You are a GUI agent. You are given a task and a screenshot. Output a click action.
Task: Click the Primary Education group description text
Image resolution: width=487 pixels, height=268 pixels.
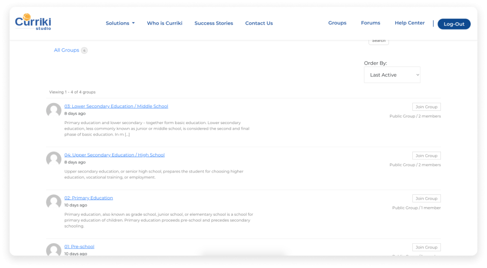click(x=159, y=220)
